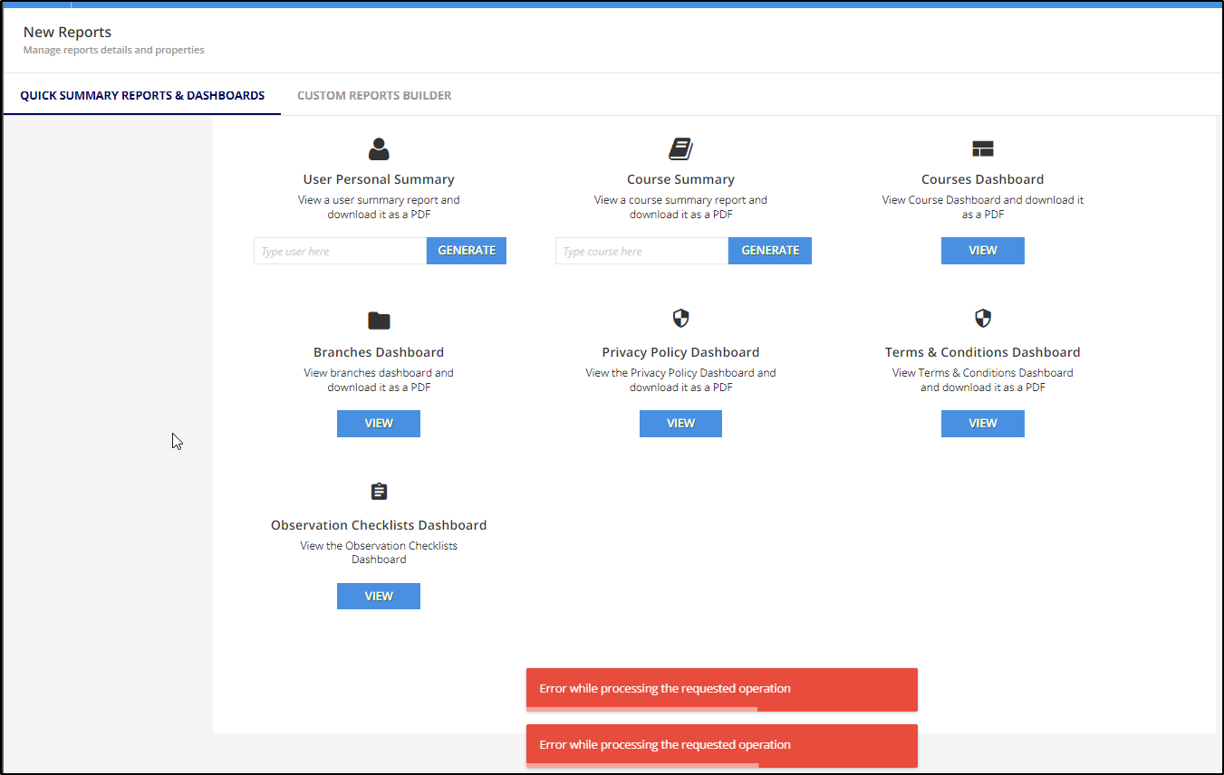This screenshot has width=1224, height=775.
Task: Click the Courses Dashboard layout icon
Action: pyautogui.click(x=983, y=149)
